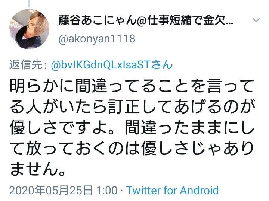Open the 2020年05月25日 date stamp
The image size is (269, 201).
coord(51,190)
